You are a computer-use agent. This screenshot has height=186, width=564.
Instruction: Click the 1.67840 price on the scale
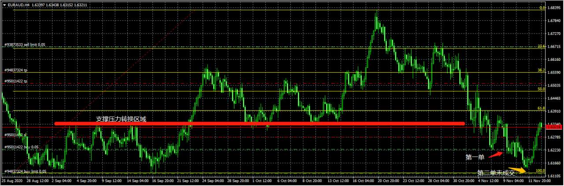554,21
